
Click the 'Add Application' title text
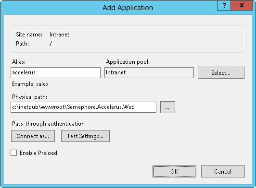[x=128, y=8]
